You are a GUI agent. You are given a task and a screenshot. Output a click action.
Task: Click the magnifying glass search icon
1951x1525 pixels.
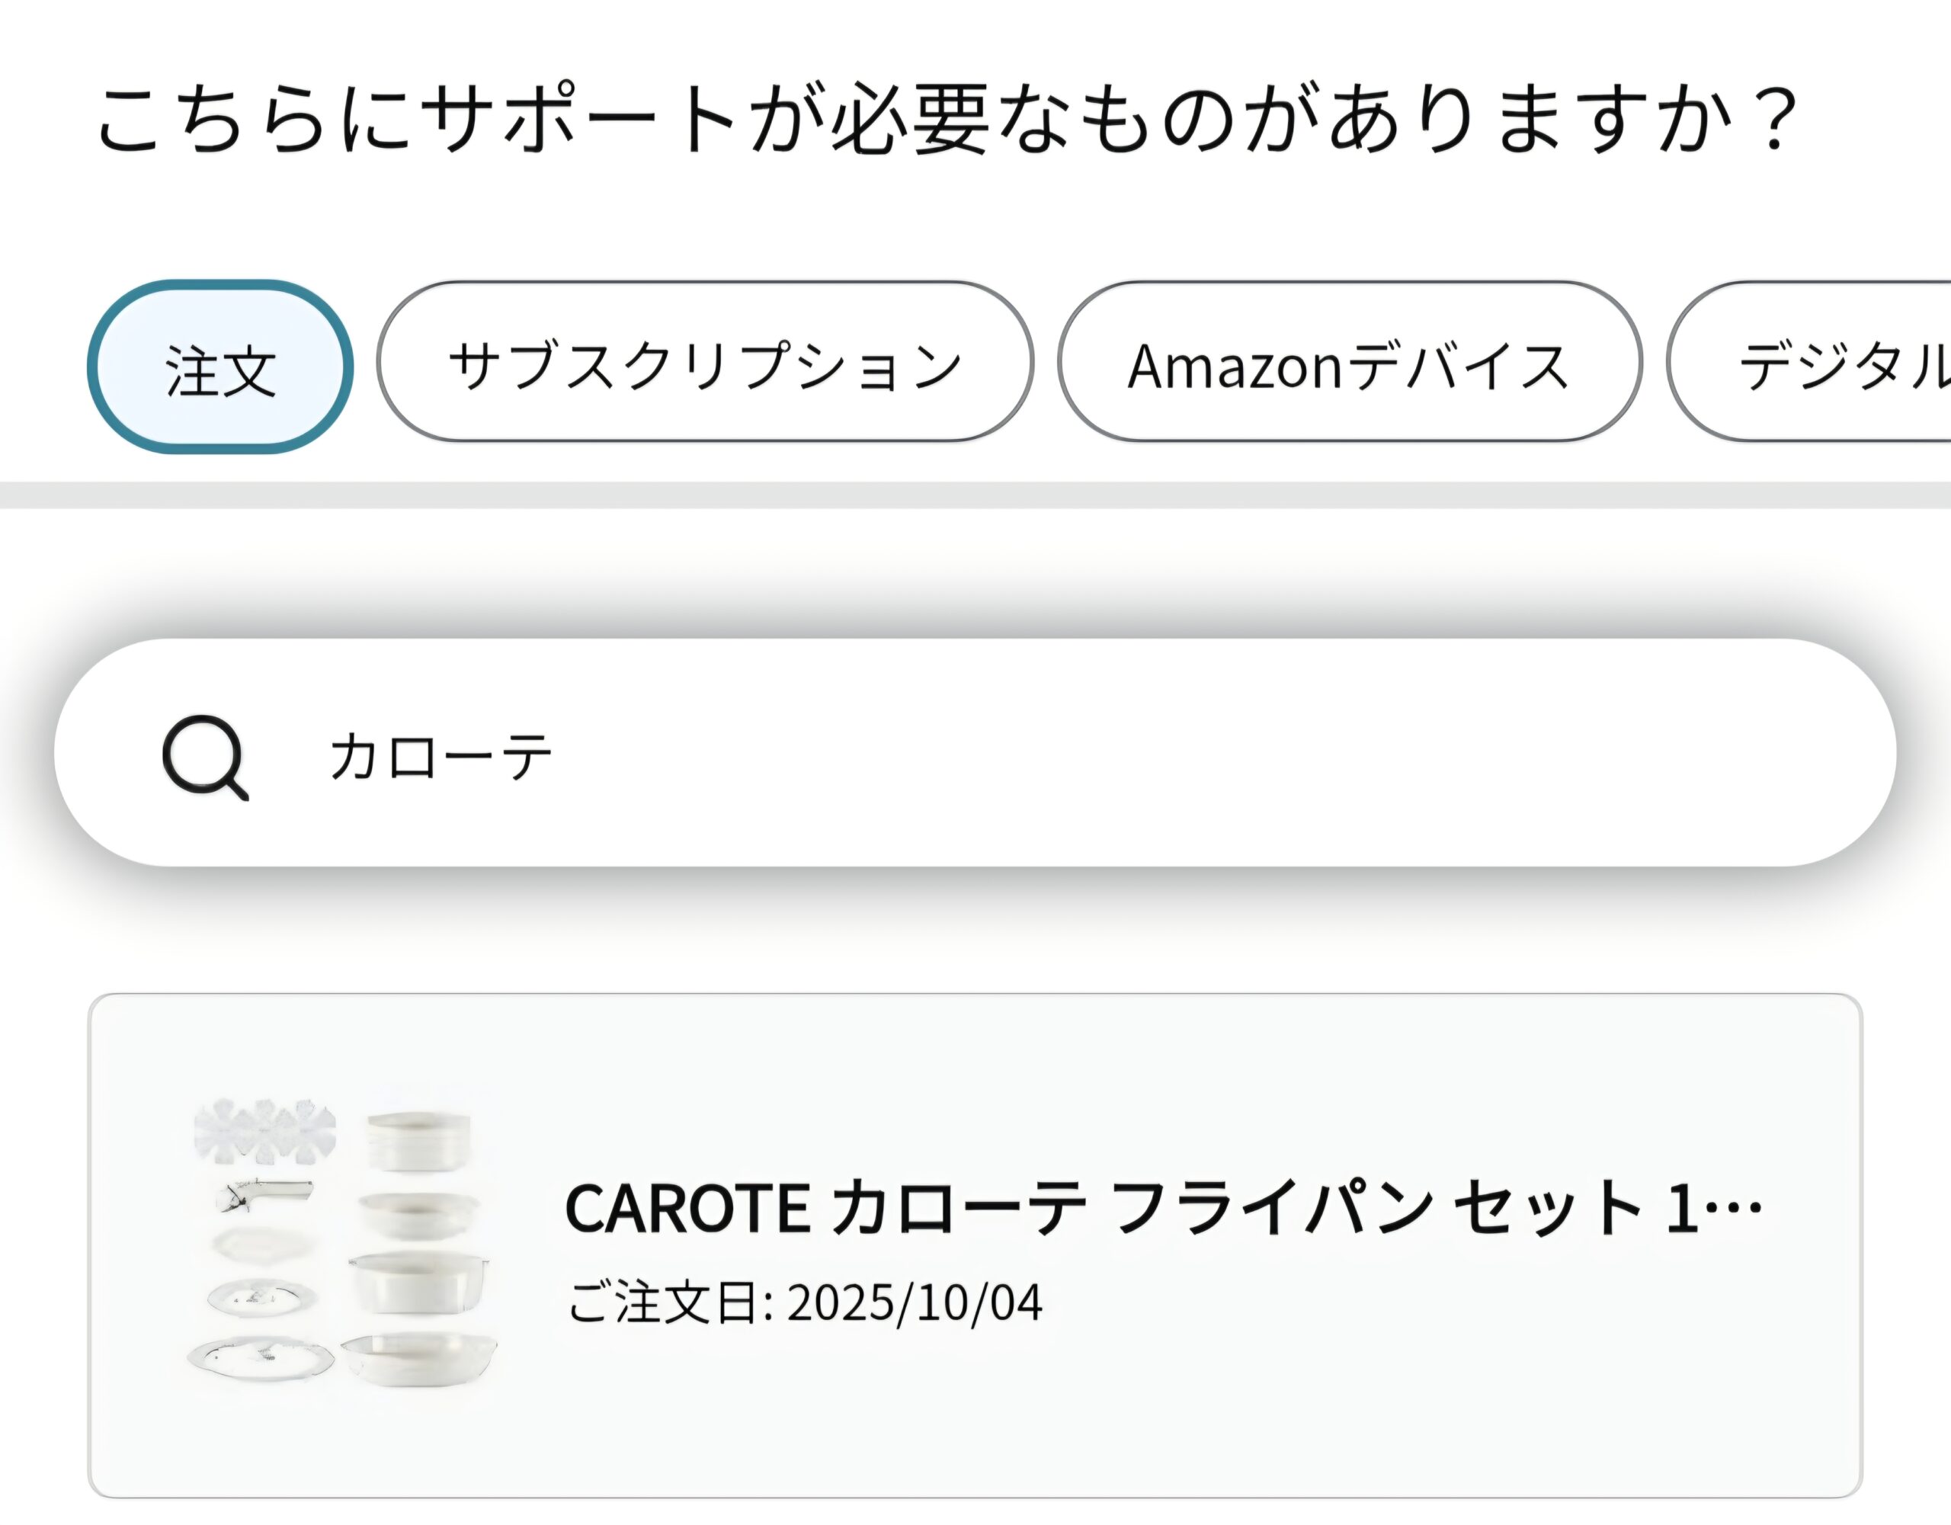(206, 757)
